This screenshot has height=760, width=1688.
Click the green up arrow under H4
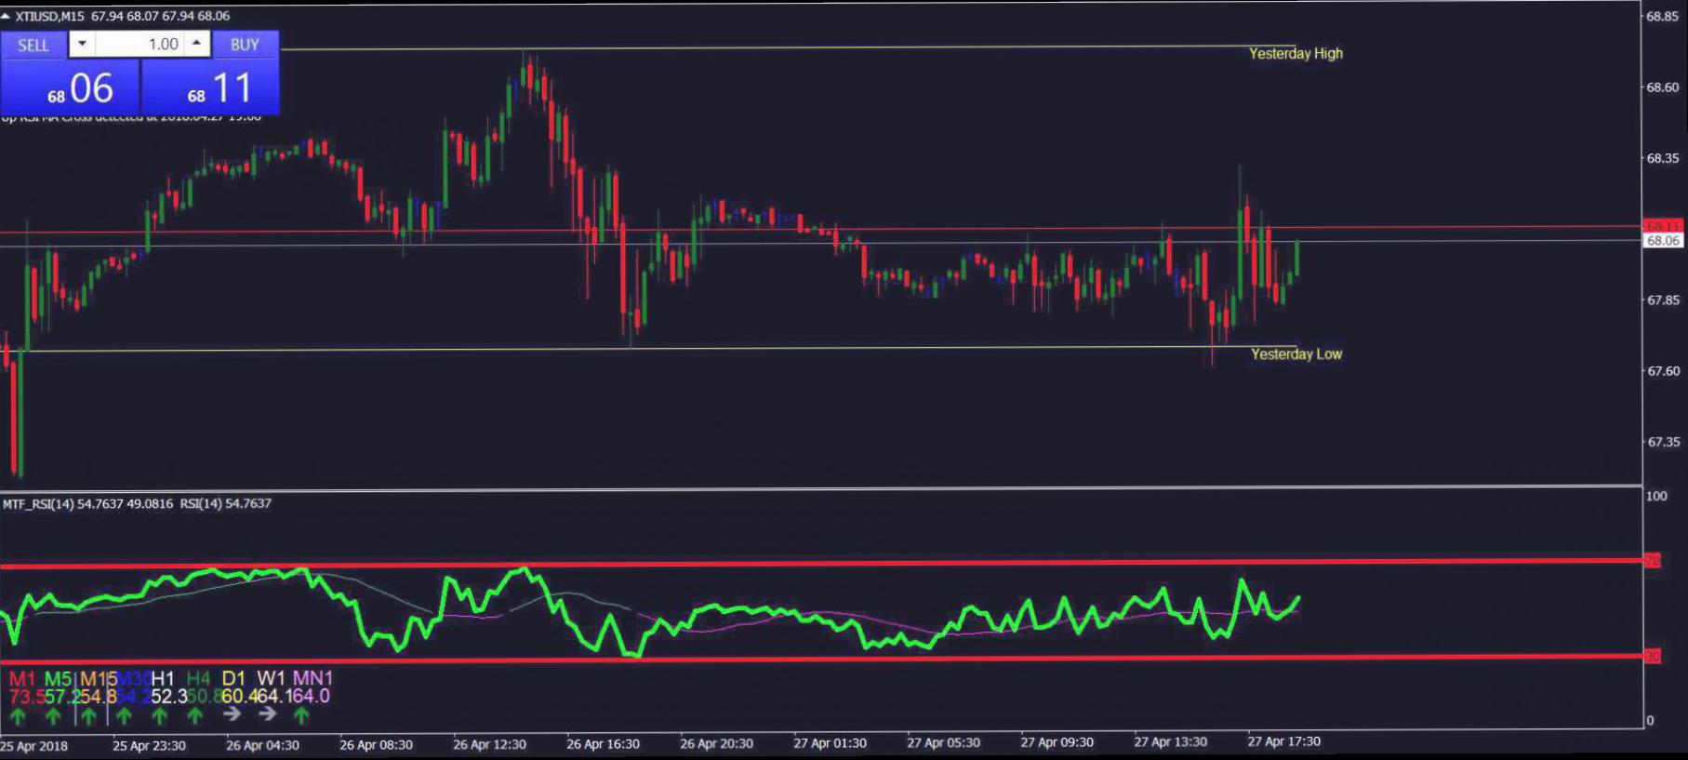(x=194, y=715)
